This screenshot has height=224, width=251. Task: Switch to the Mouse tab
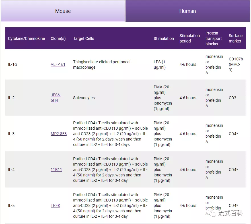pos(63,11)
